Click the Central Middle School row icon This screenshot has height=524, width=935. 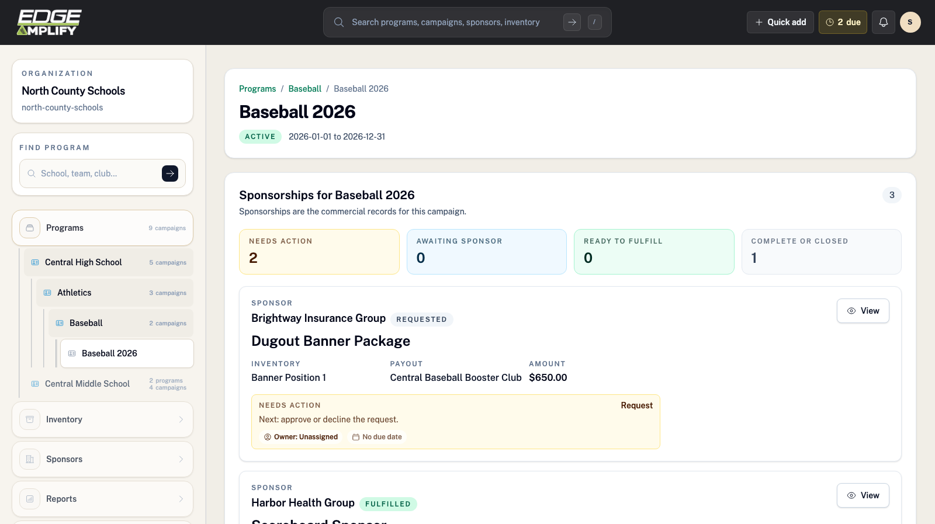(35, 384)
